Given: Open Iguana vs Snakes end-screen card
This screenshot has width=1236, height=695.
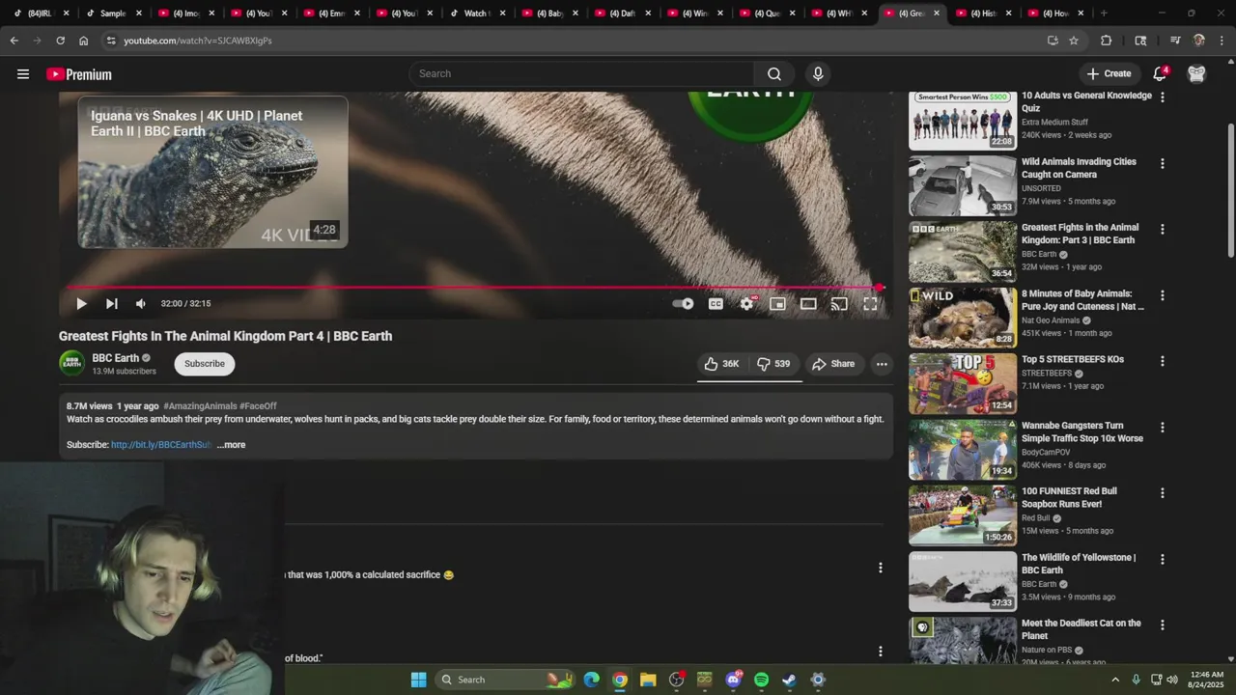Looking at the screenshot, I should [212, 172].
